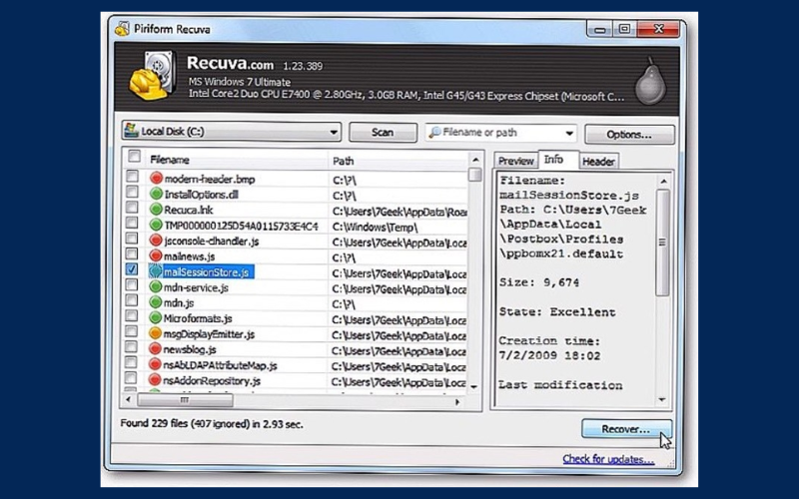
Task: Check the box for jsconsole-clhandler.js
Action: (x=132, y=239)
